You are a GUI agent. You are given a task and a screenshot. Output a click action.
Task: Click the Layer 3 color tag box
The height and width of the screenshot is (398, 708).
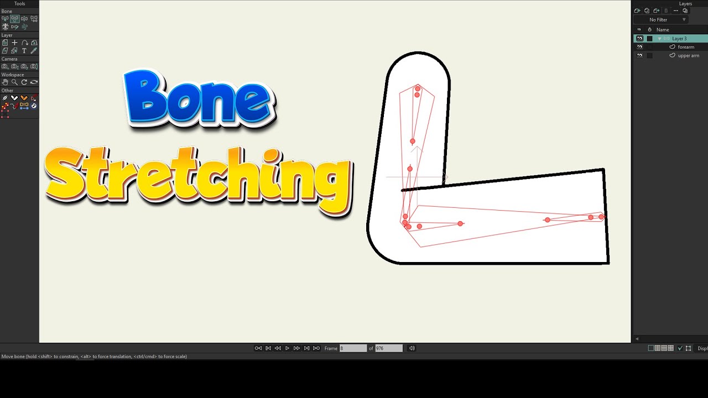click(649, 39)
